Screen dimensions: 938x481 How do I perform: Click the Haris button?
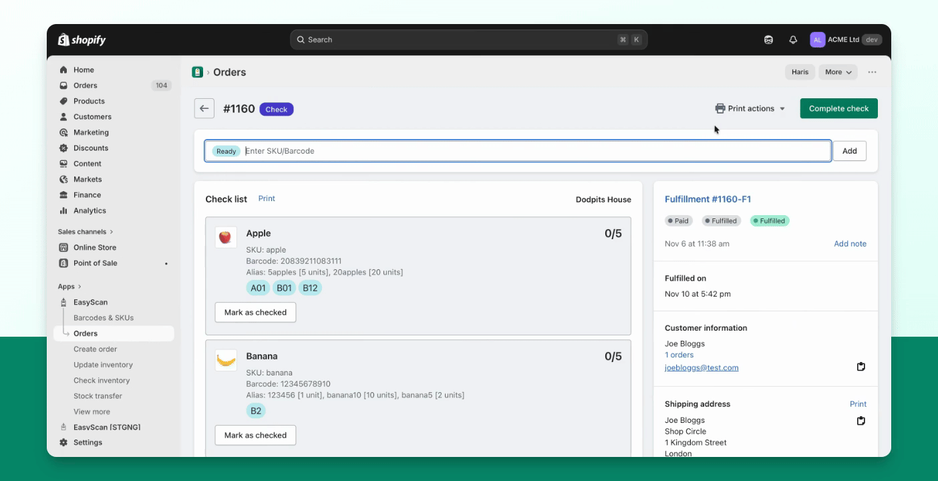coord(800,72)
